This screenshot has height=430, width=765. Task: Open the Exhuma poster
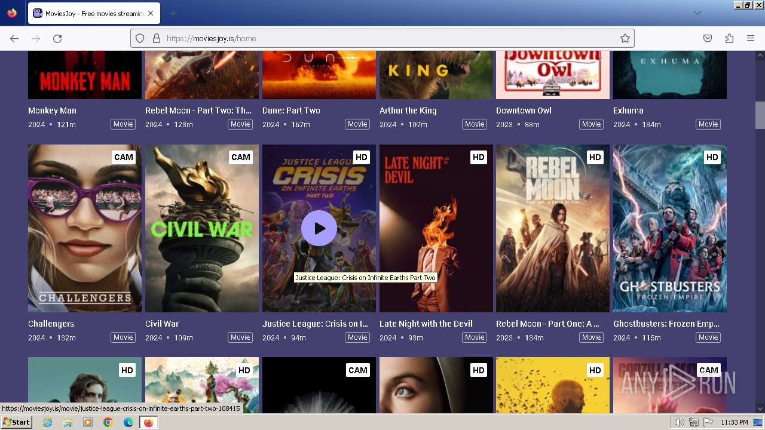click(x=670, y=75)
